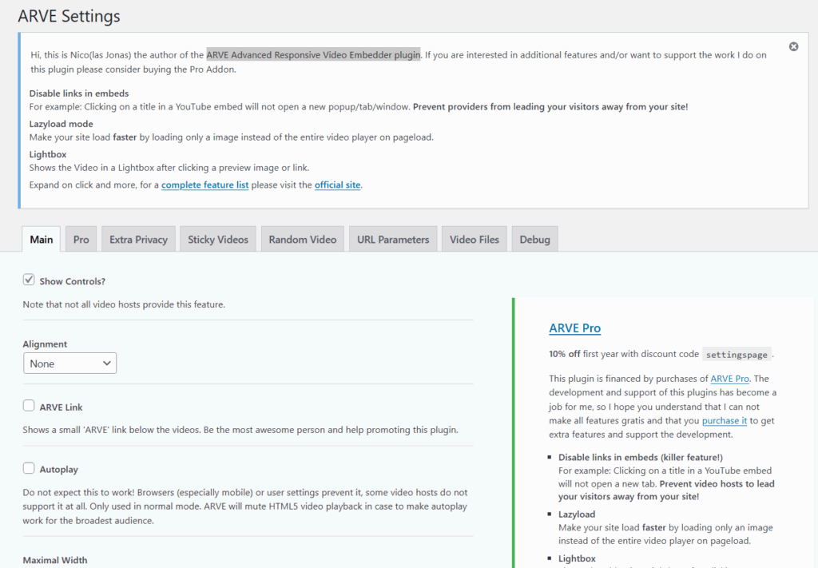818x568 pixels.
Task: Enable the Autoplay checkbox
Action: (x=29, y=468)
